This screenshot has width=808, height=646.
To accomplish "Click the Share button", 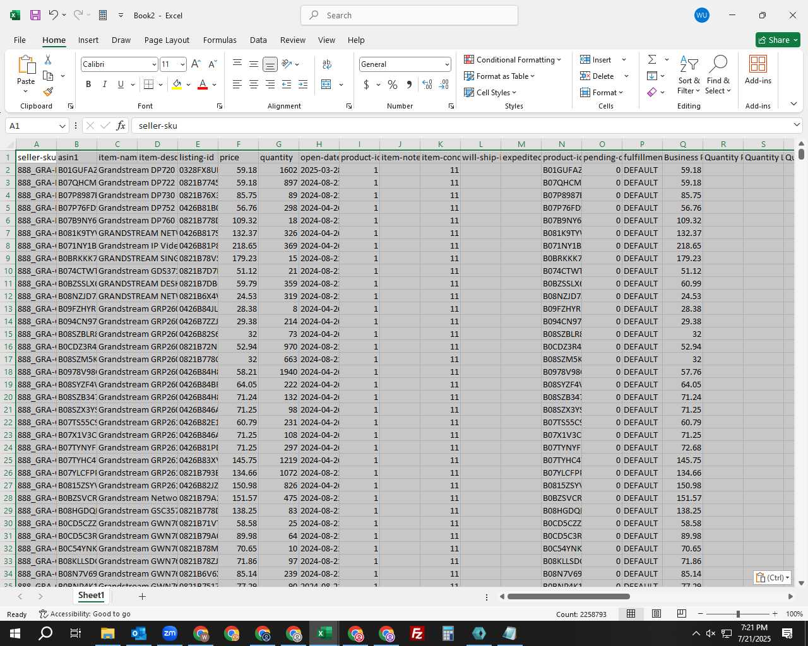I will click(778, 40).
